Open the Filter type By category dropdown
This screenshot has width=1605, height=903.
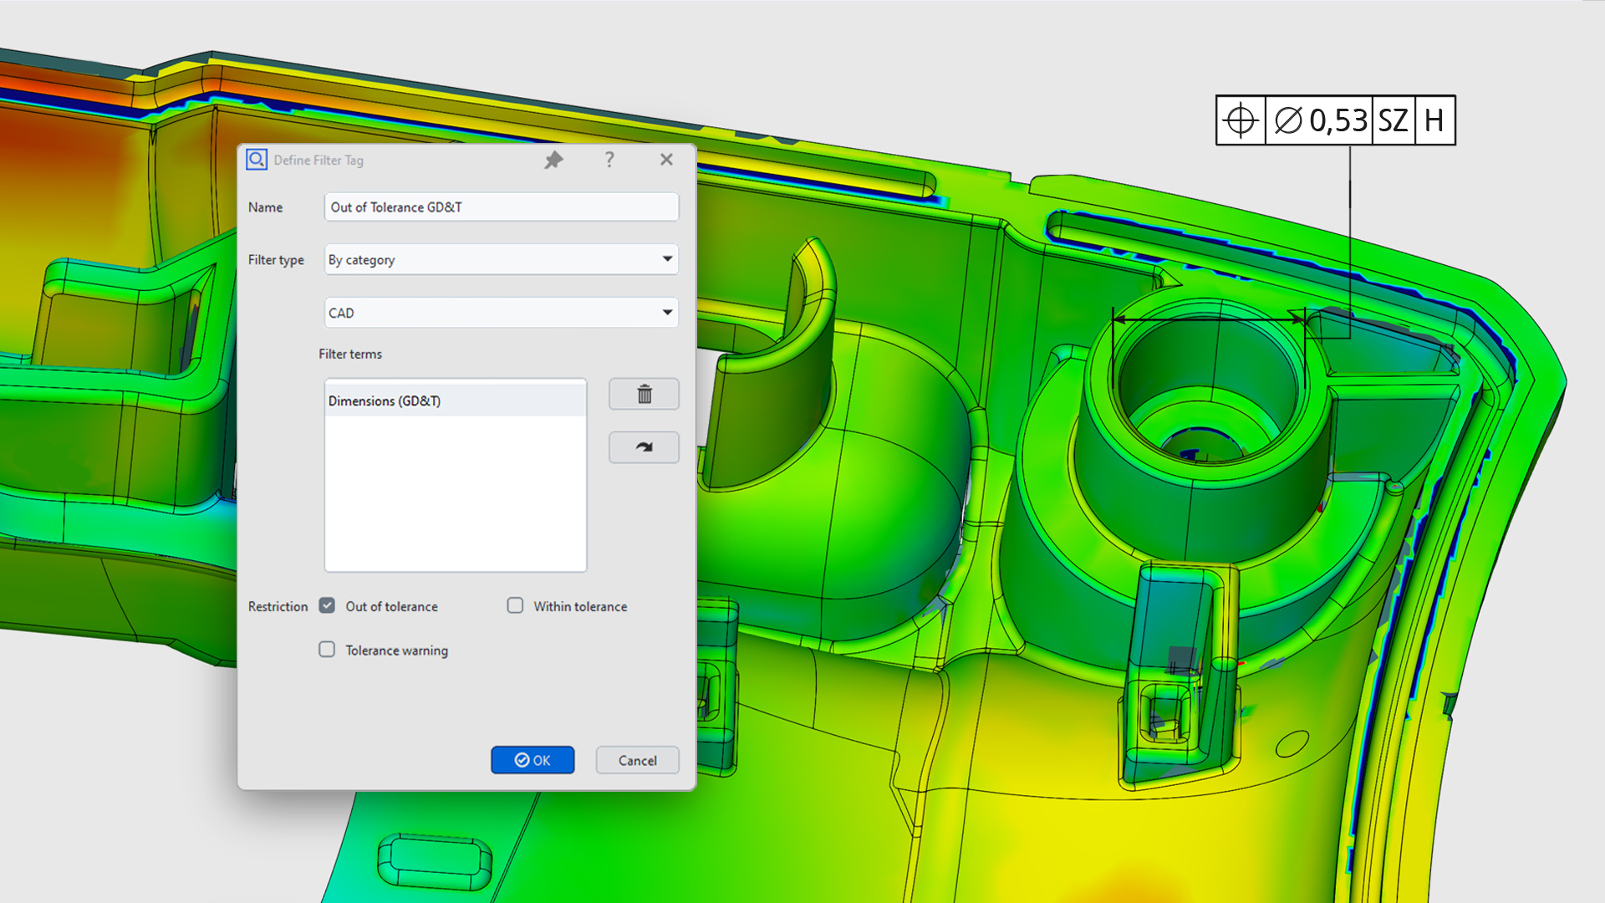pyautogui.click(x=501, y=259)
